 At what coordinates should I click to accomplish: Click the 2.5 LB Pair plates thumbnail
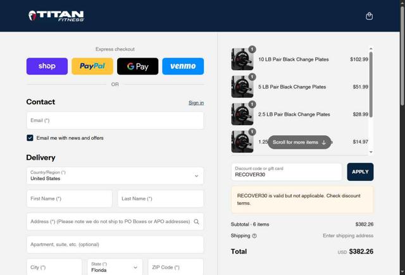click(242, 114)
